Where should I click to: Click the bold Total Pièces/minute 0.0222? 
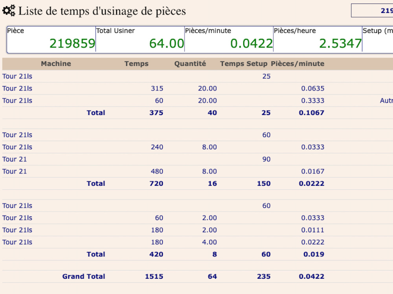[x=311, y=183]
